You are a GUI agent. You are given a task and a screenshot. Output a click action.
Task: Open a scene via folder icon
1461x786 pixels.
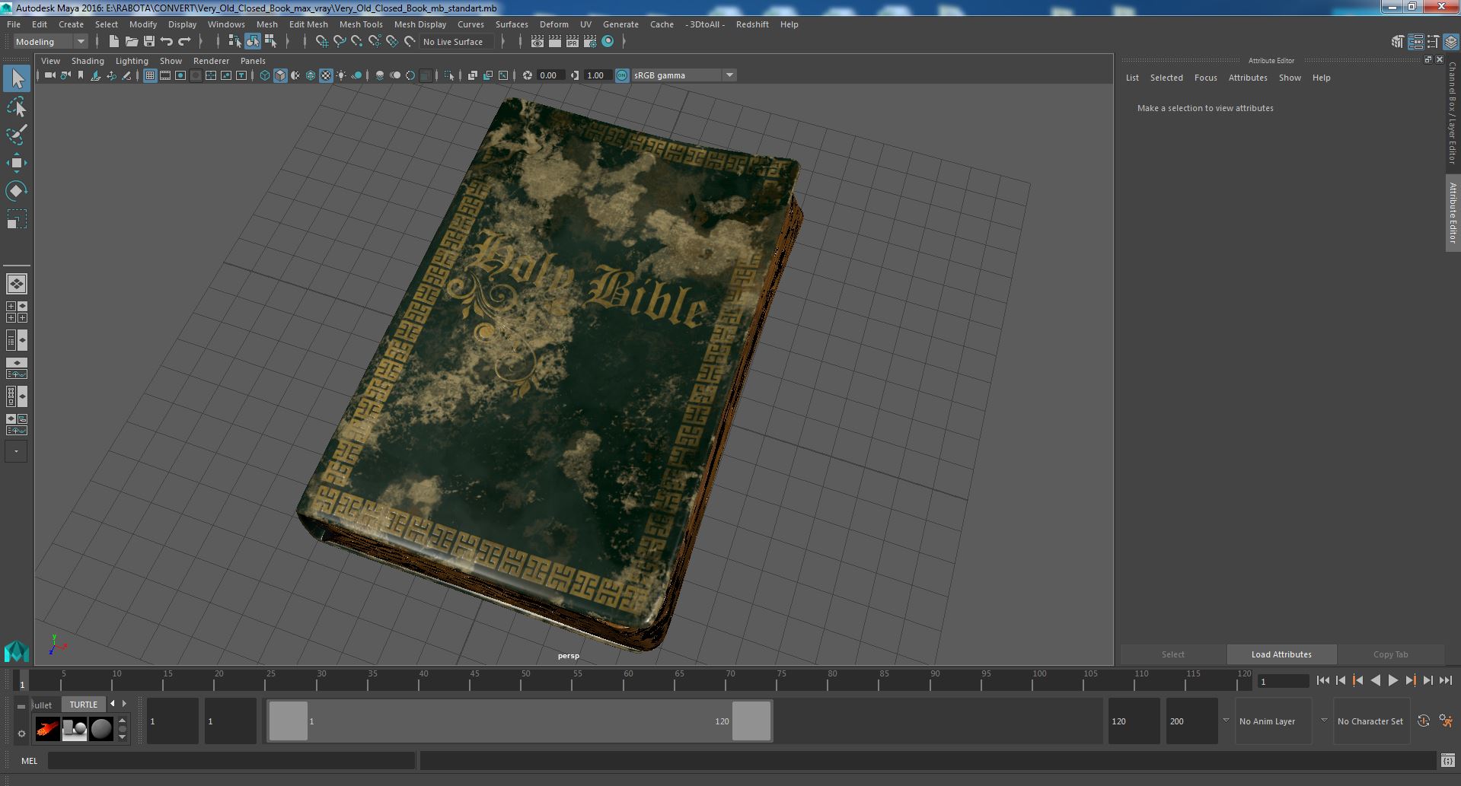[131, 42]
